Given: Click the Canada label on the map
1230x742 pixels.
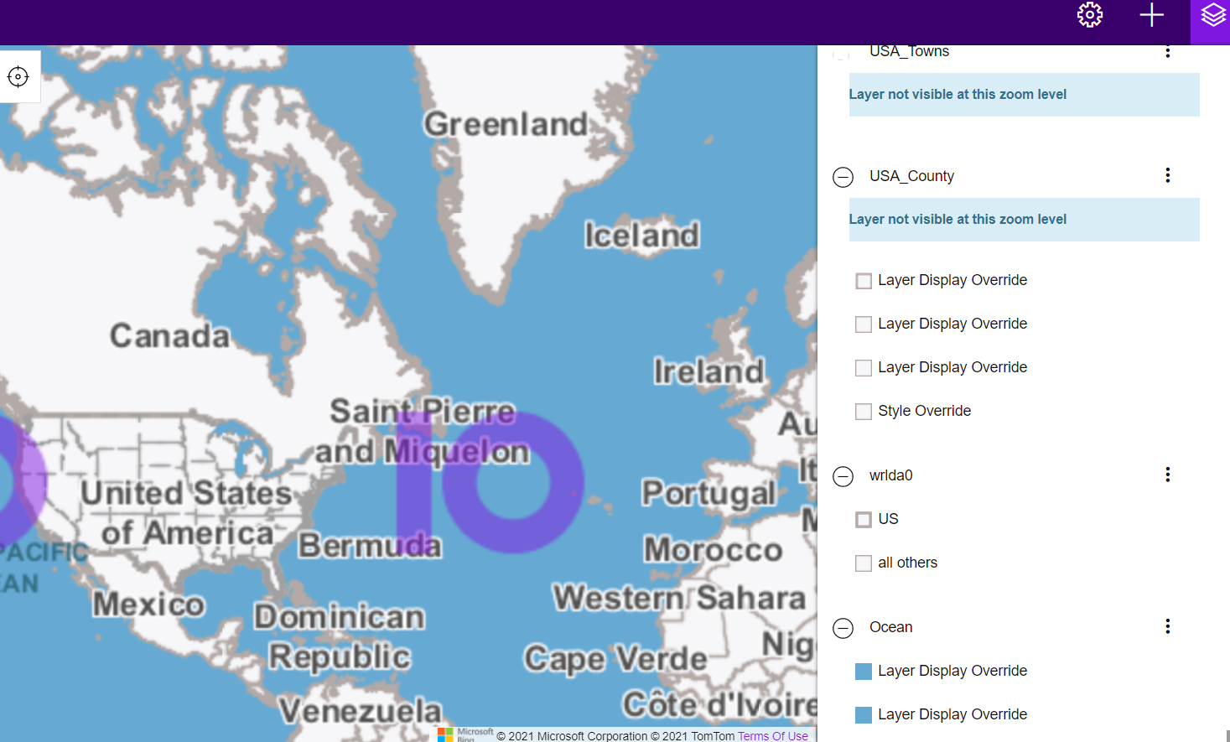Looking at the screenshot, I should pos(169,335).
